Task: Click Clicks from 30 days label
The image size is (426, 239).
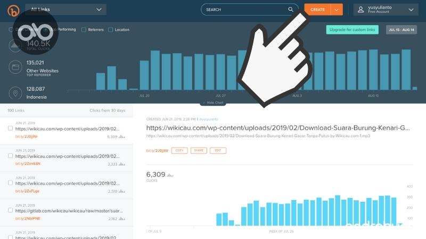Action: click(x=108, y=110)
